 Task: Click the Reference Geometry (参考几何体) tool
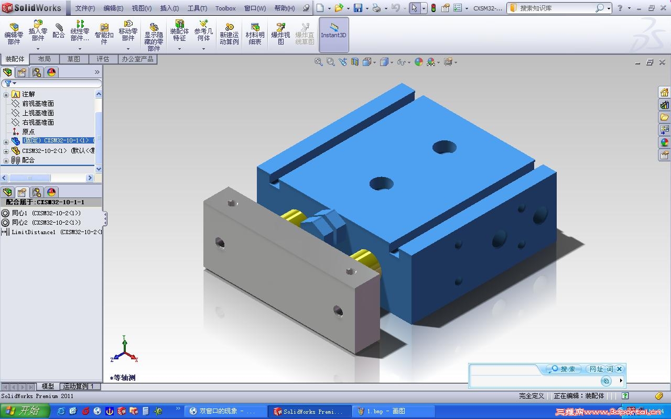click(x=203, y=31)
